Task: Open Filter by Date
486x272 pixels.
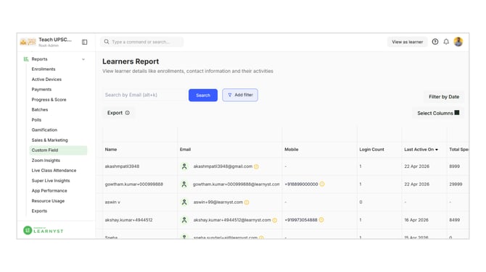Action: (444, 97)
